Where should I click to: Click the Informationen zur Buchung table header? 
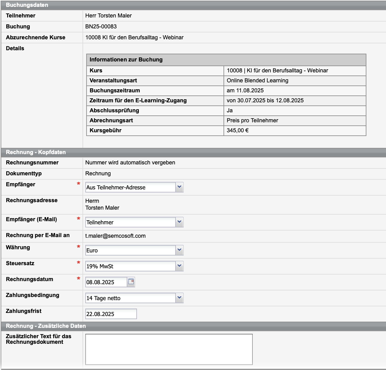[x=126, y=60]
